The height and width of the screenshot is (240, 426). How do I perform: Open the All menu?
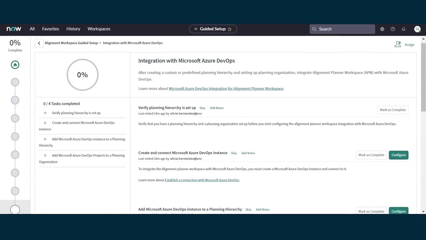(x=32, y=29)
